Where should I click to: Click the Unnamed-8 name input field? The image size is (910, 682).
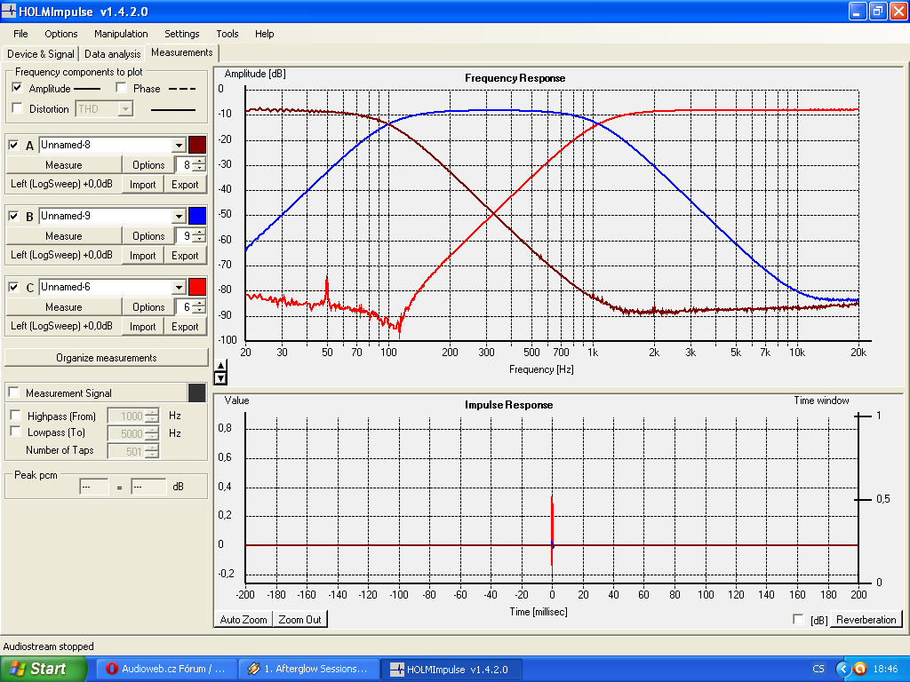coord(106,145)
